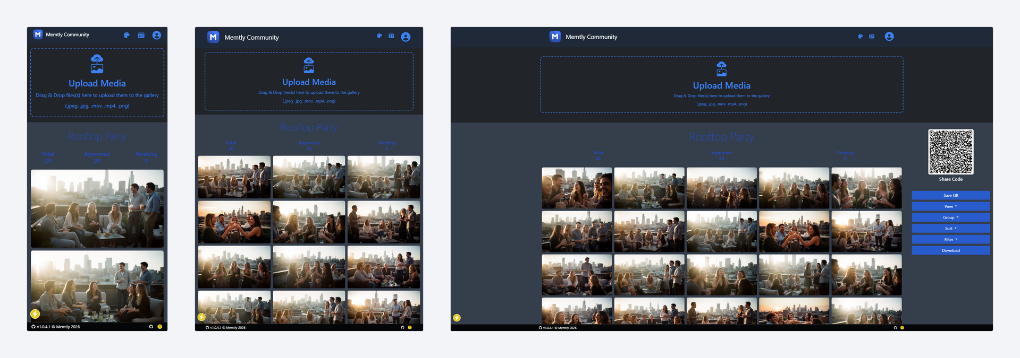
Task: Open second-row first photo in tablet view
Action: (x=234, y=222)
